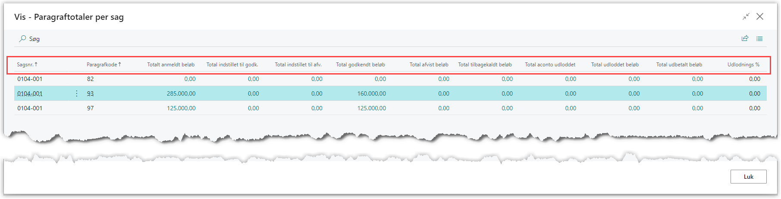Open anmeldt beløb 285.000,00 link

click(181, 93)
